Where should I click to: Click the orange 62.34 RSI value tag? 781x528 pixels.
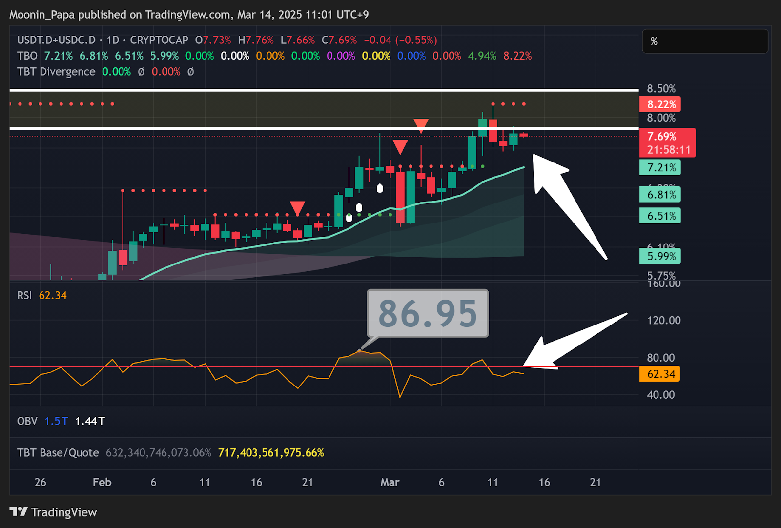pos(659,374)
